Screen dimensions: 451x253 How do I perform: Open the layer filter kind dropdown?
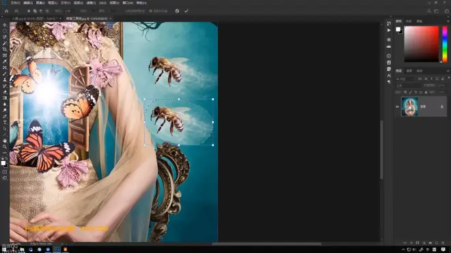(x=405, y=78)
